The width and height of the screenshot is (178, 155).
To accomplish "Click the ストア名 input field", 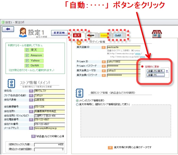I will pyautogui.click(x=50, y=95).
